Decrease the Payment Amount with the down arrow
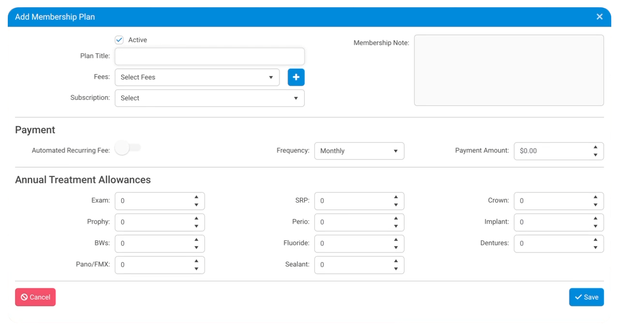 (595, 154)
